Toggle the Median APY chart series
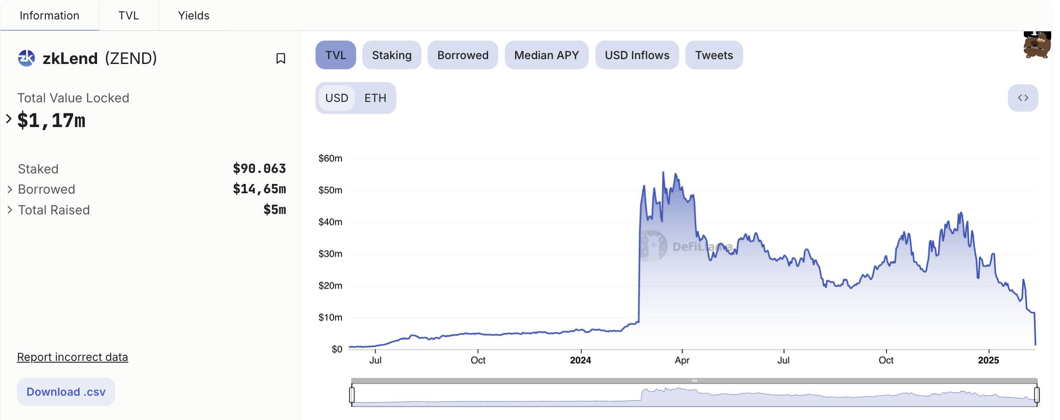The height and width of the screenshot is (420, 1060). tap(547, 55)
